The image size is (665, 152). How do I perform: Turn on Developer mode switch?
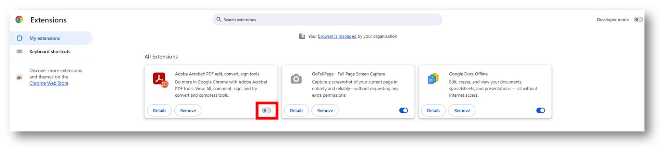click(x=638, y=19)
